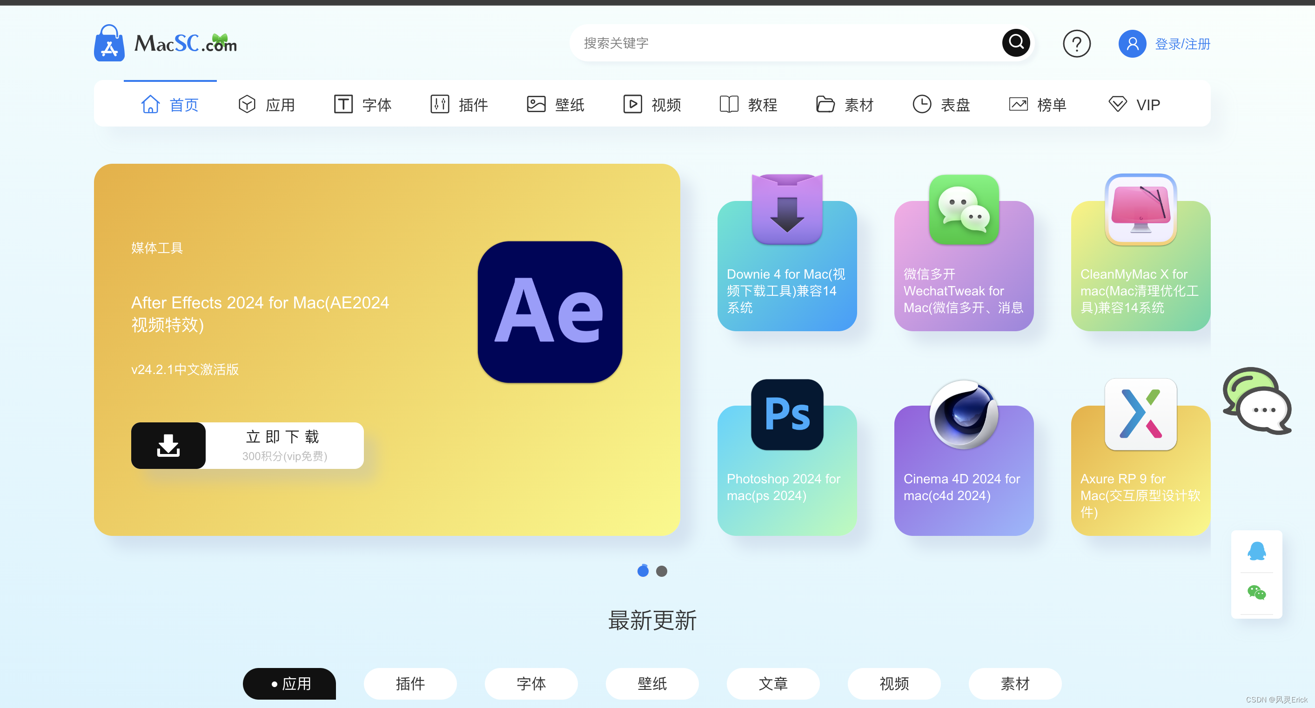Click the blue user avatar icon
The height and width of the screenshot is (708, 1315).
[x=1132, y=44]
